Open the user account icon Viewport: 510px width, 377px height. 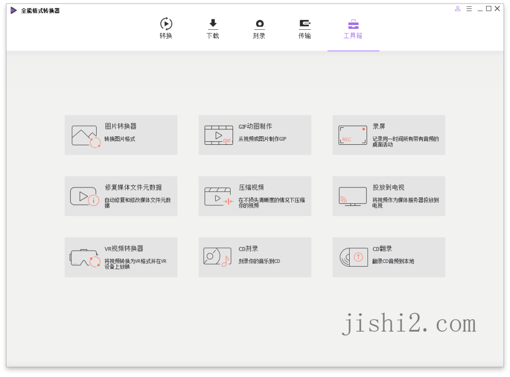click(458, 9)
